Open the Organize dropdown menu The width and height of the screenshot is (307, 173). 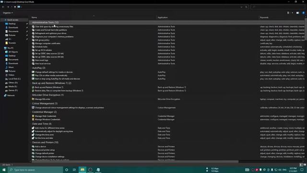tap(8, 13)
